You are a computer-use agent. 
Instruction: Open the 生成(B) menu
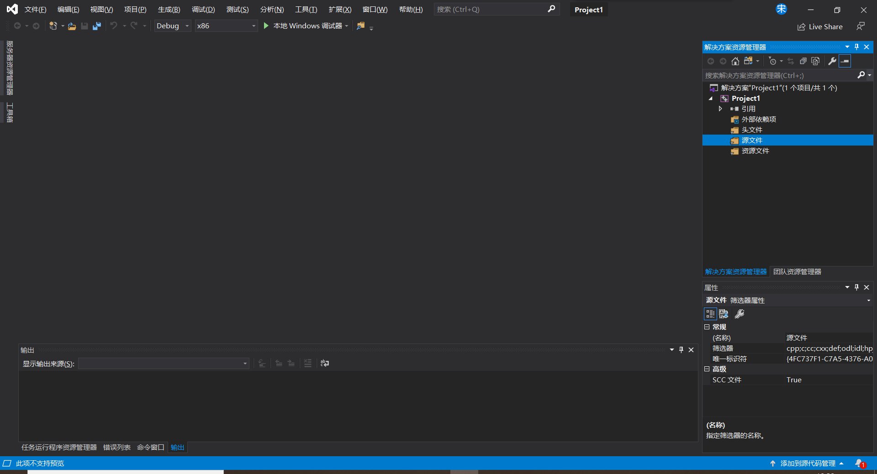point(169,10)
